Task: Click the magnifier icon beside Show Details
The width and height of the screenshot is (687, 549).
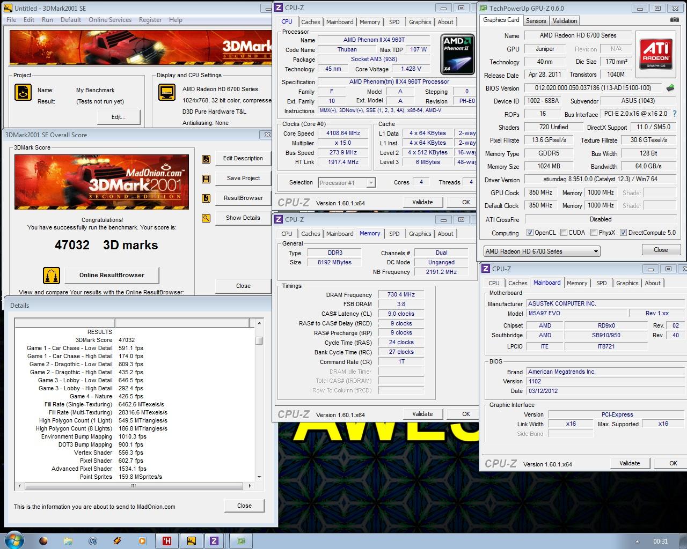Action: pyautogui.click(x=206, y=218)
